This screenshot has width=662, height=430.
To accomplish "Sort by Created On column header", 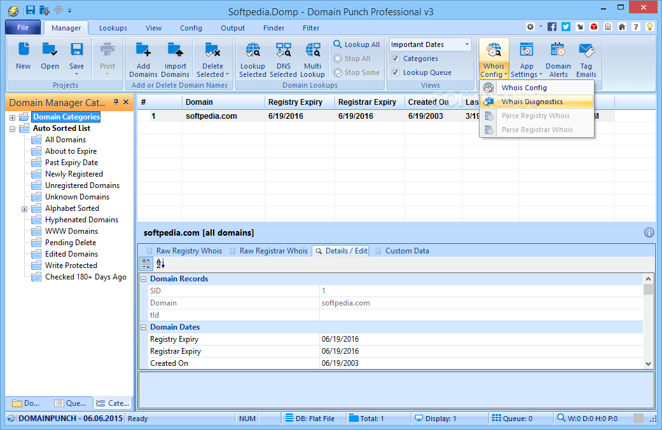I will click(x=433, y=102).
